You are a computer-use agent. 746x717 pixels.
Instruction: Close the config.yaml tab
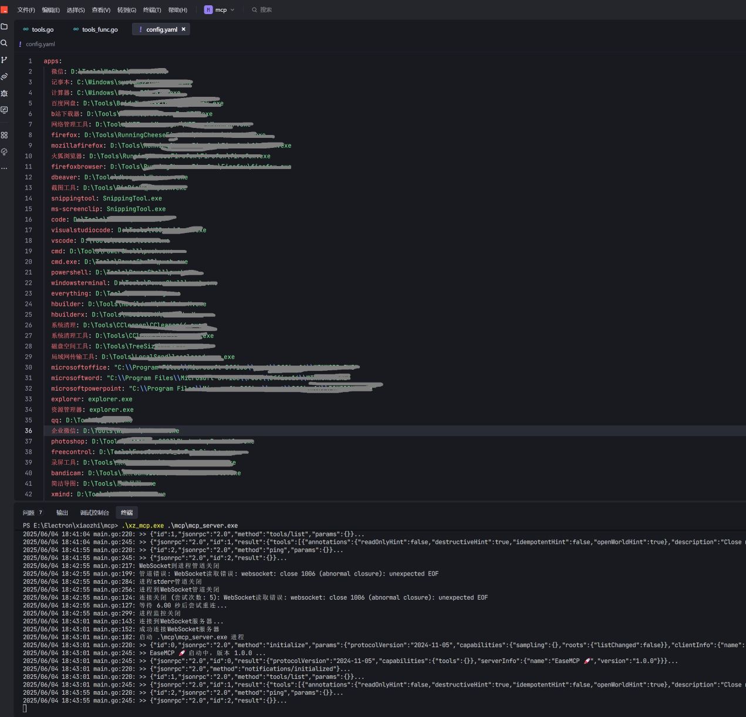click(x=183, y=29)
